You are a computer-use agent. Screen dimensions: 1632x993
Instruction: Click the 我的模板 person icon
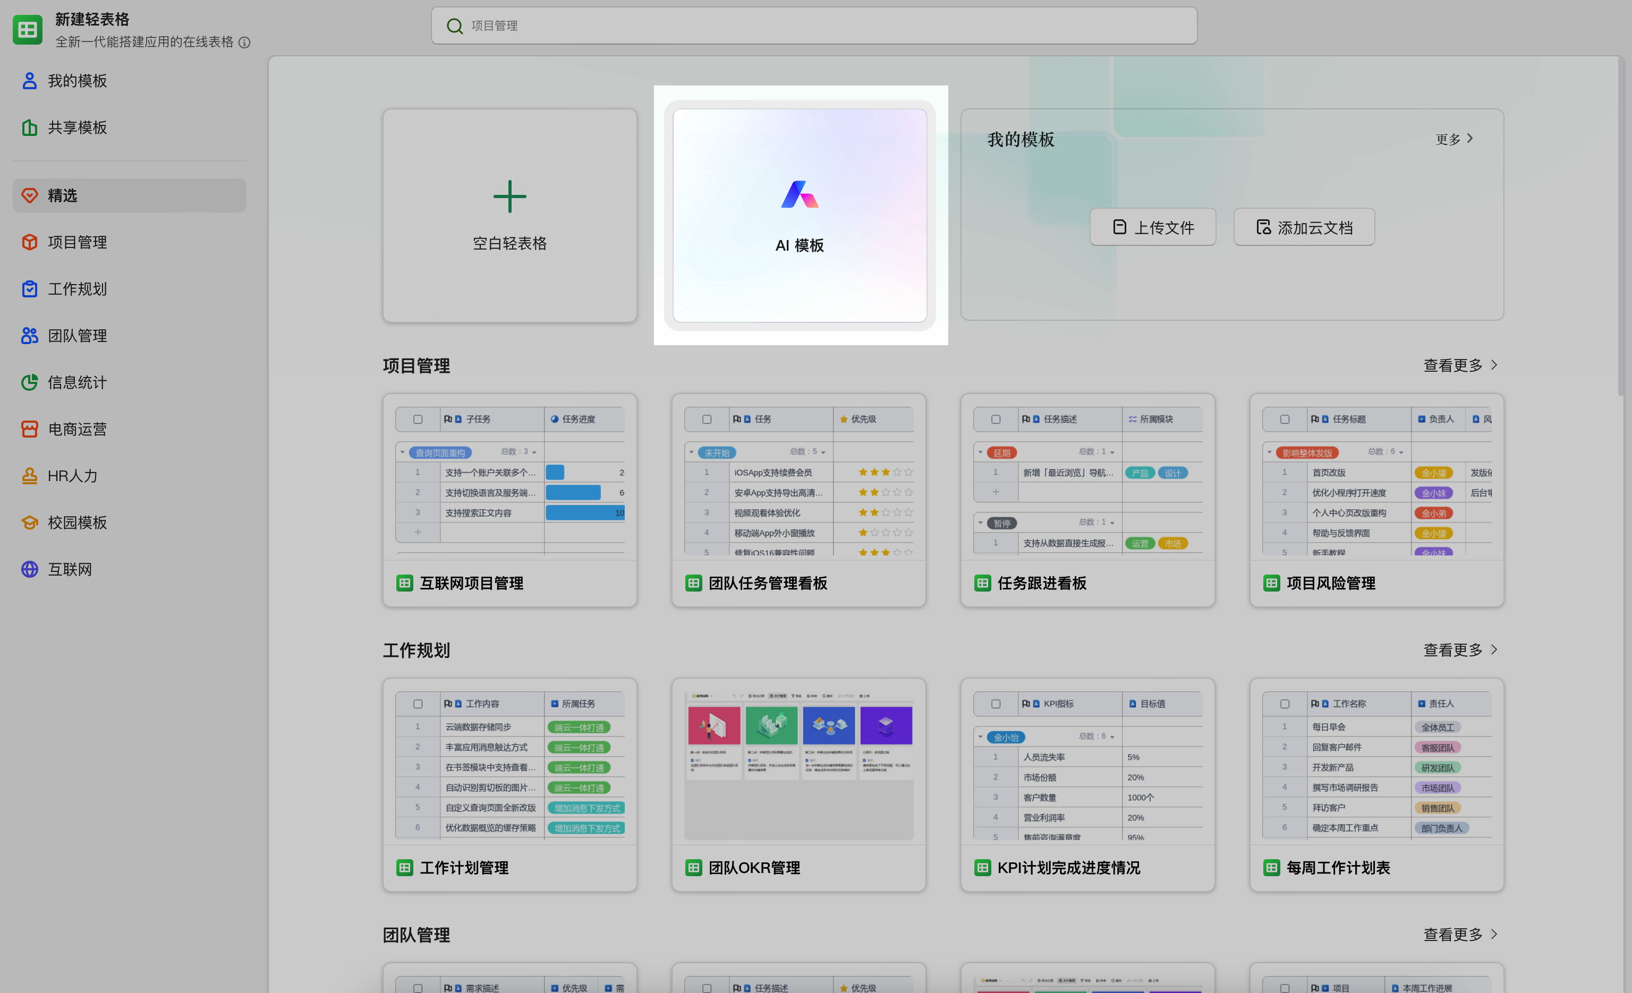pos(29,81)
